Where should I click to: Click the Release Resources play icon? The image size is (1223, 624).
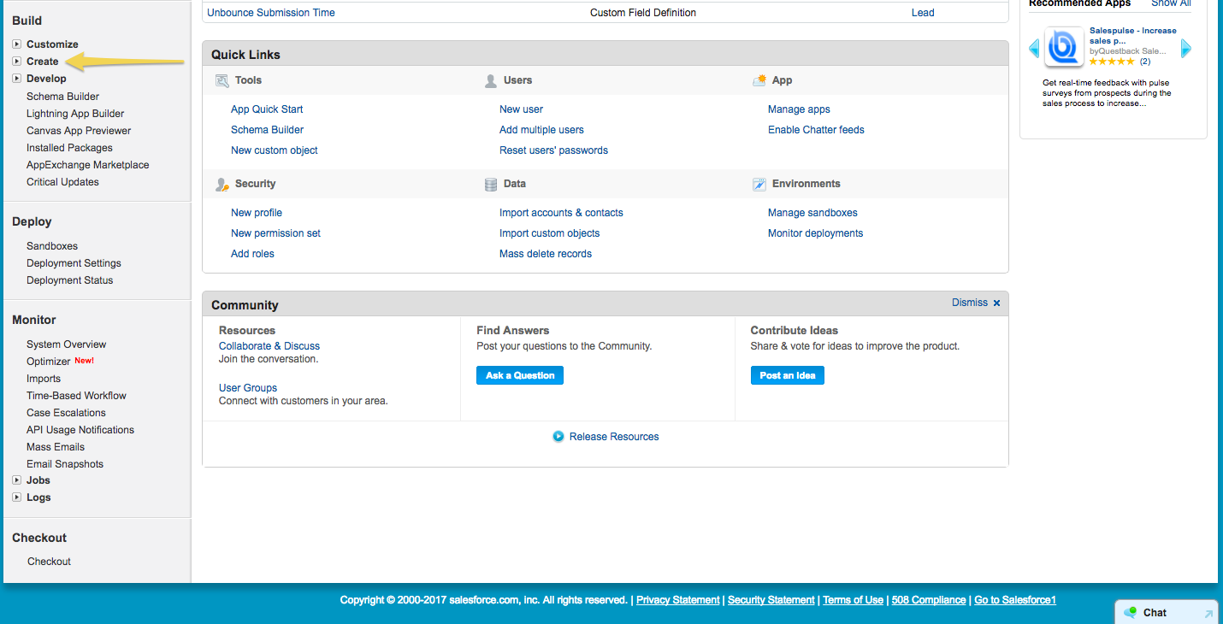click(x=558, y=436)
